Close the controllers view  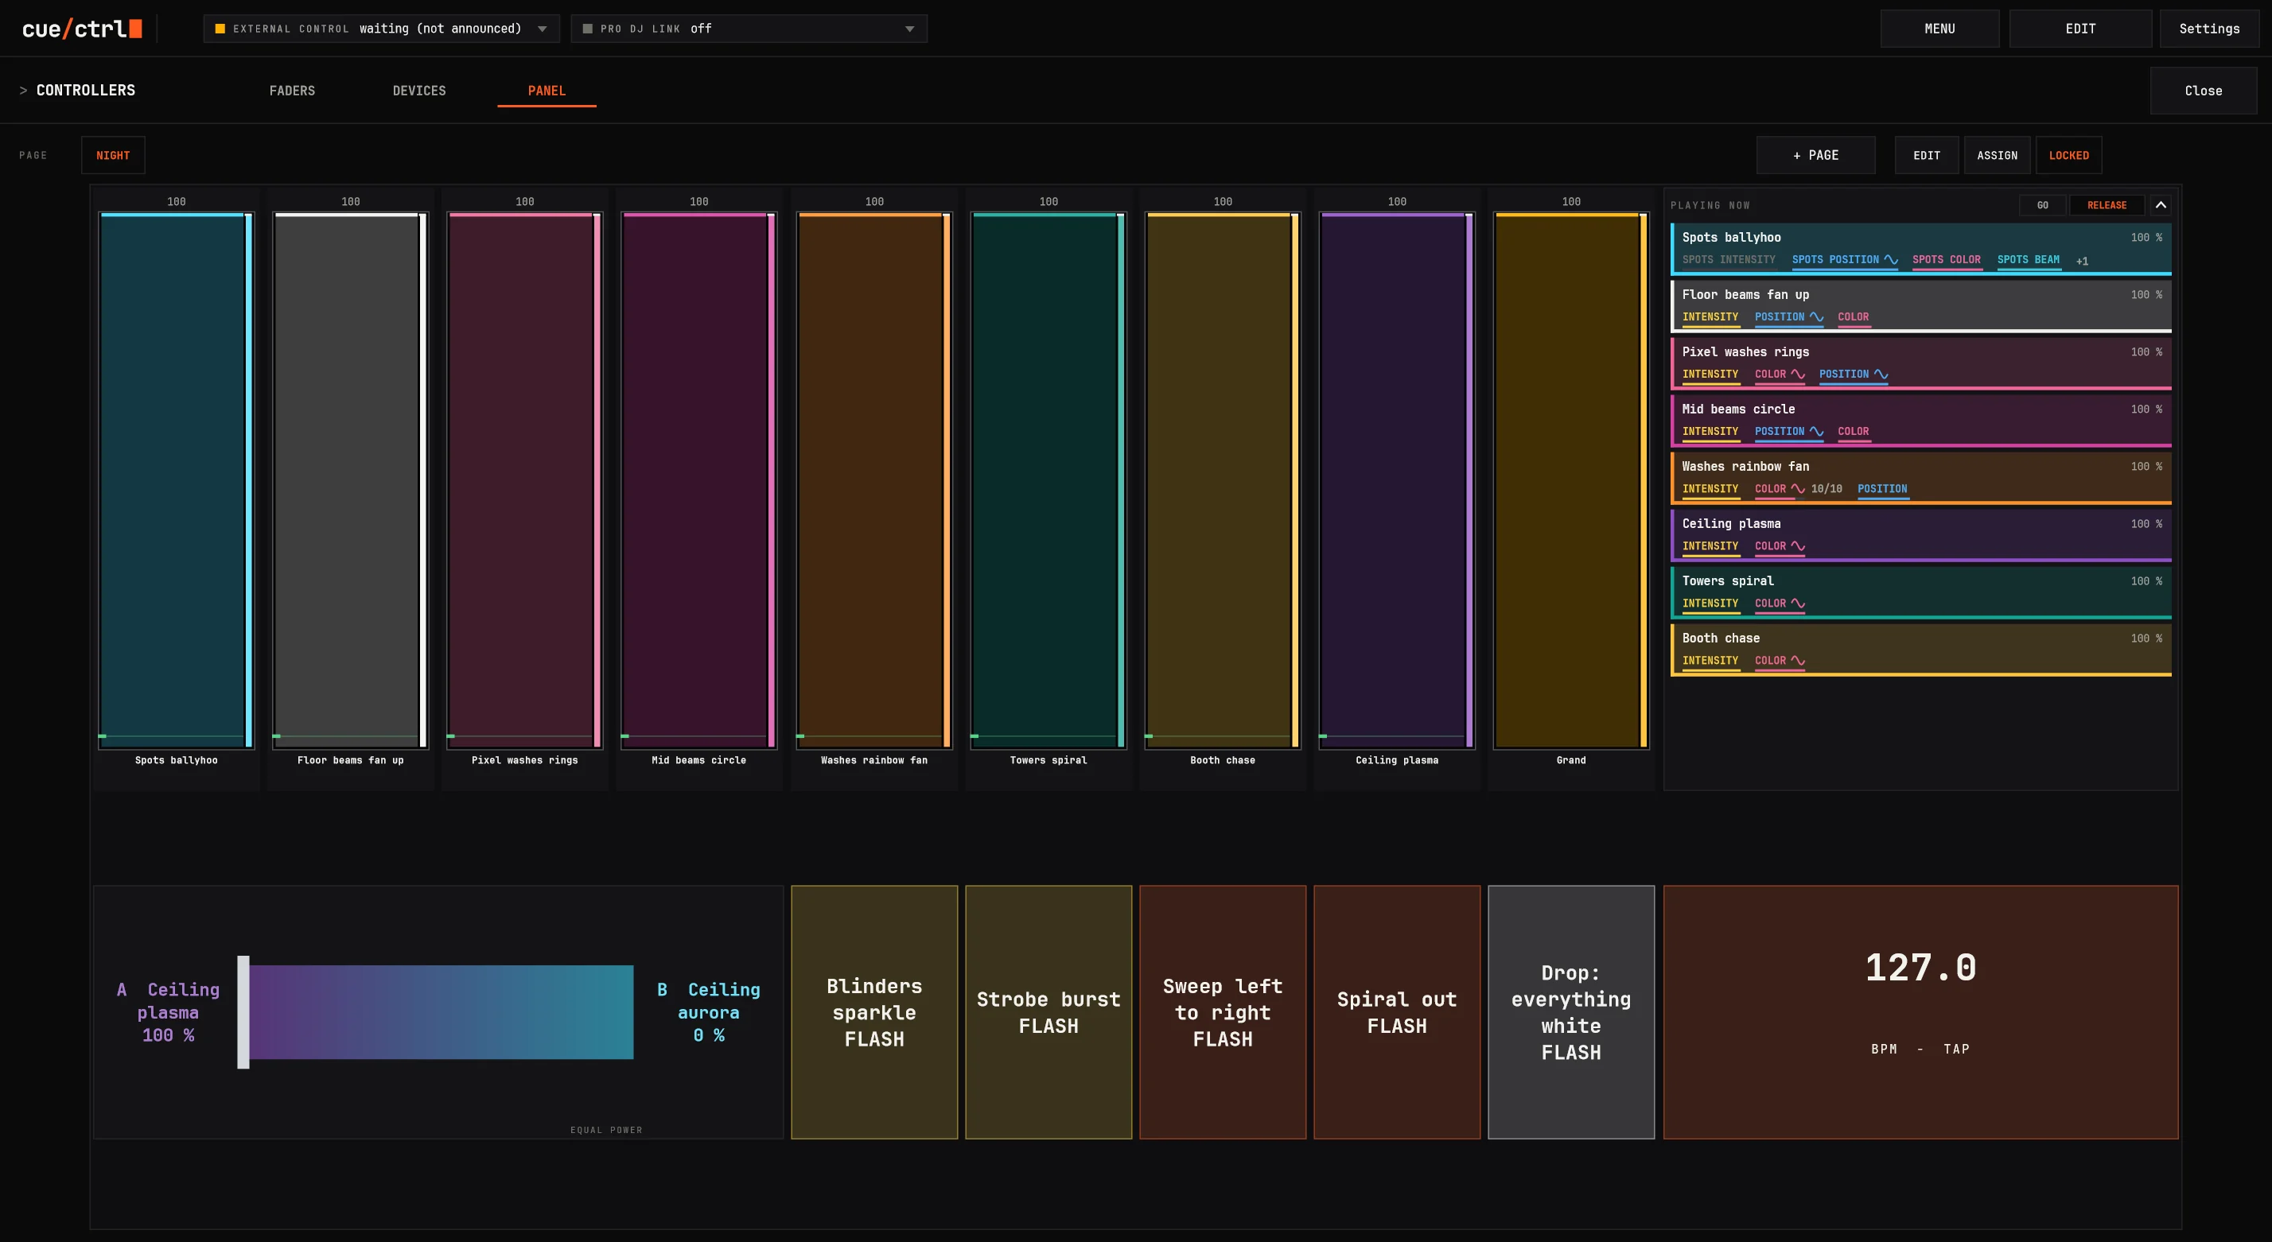(2204, 91)
